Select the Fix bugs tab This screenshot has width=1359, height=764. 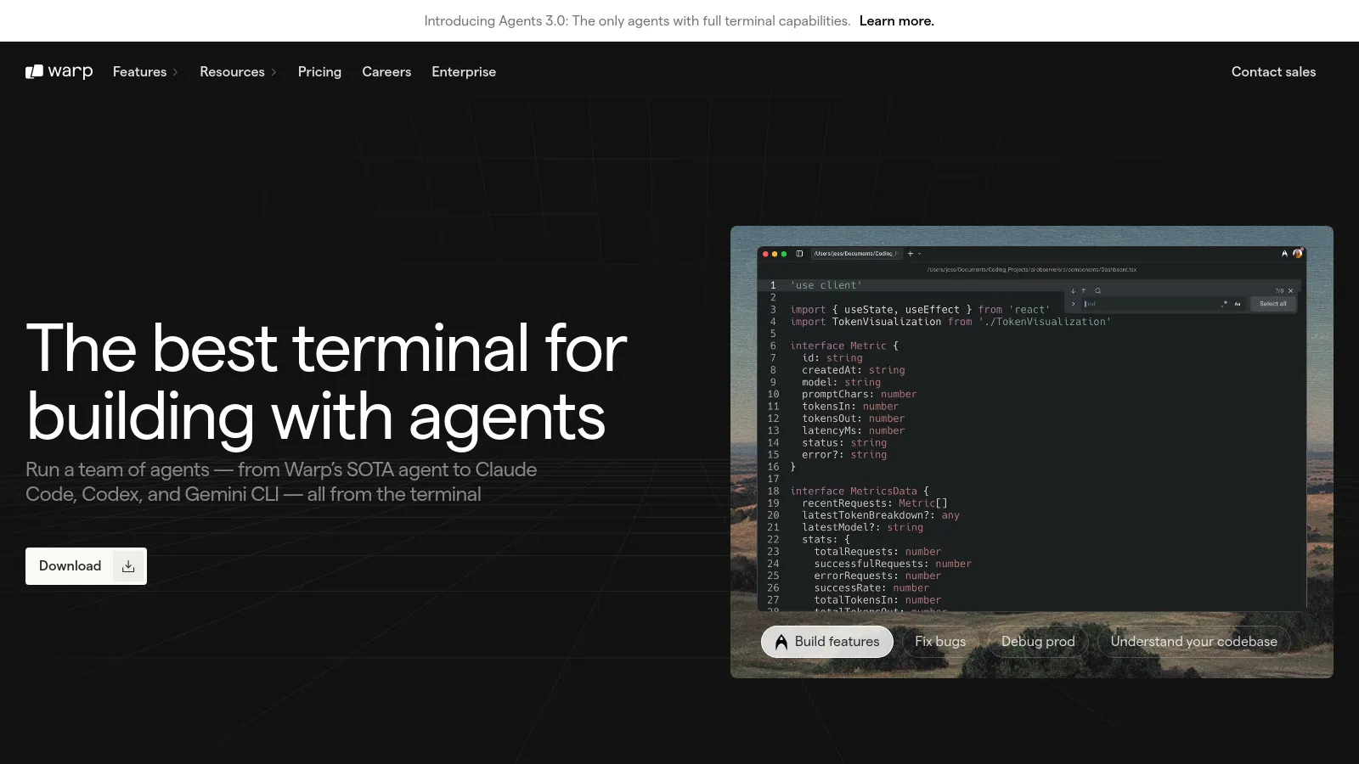point(939,642)
